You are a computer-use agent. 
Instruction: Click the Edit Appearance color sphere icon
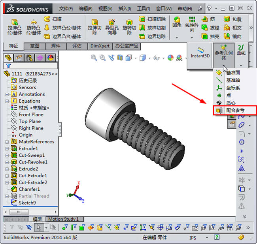170,58
